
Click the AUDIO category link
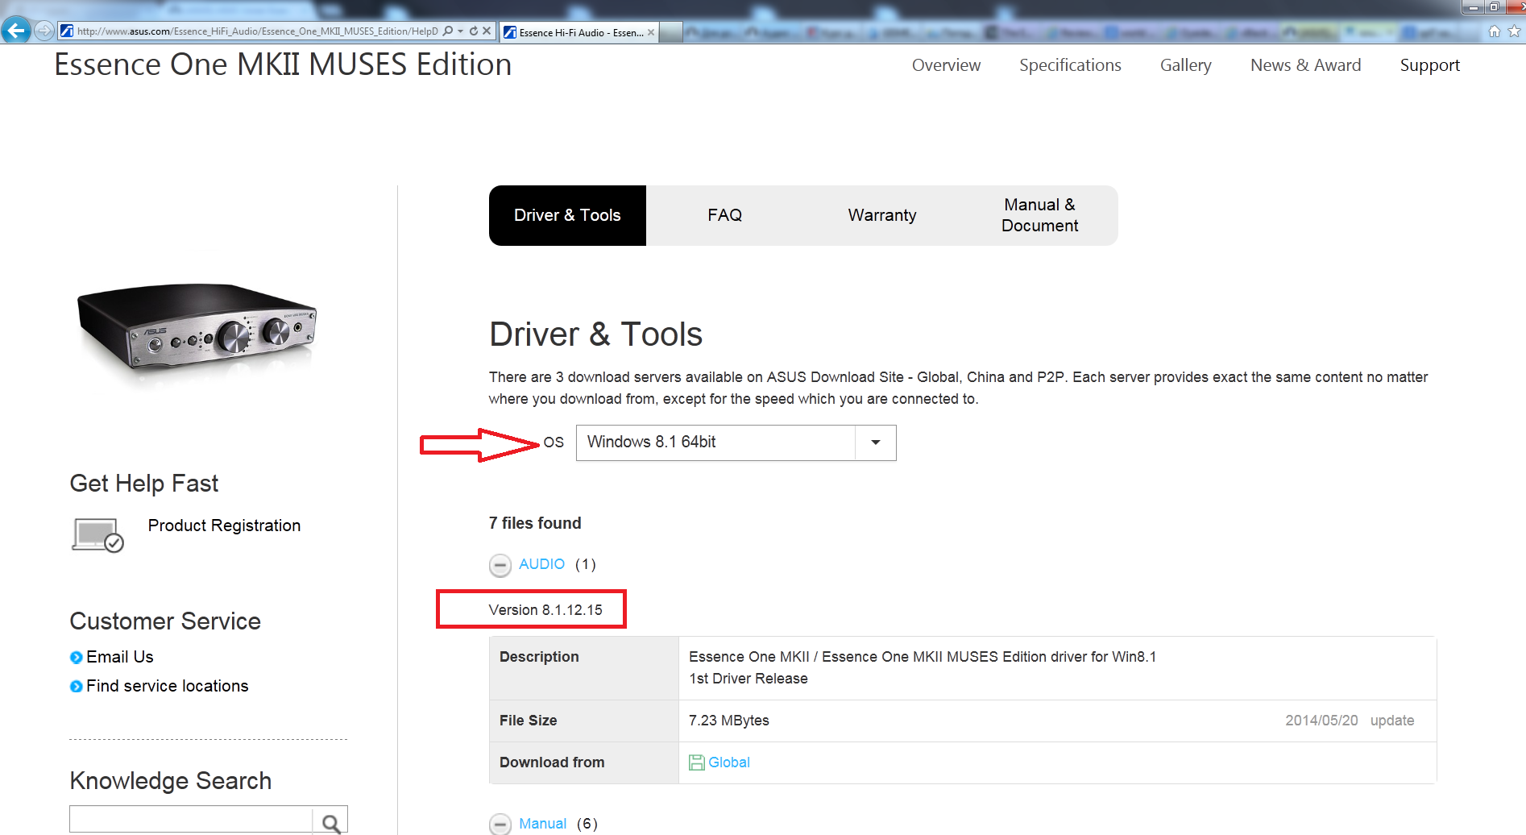[541, 564]
